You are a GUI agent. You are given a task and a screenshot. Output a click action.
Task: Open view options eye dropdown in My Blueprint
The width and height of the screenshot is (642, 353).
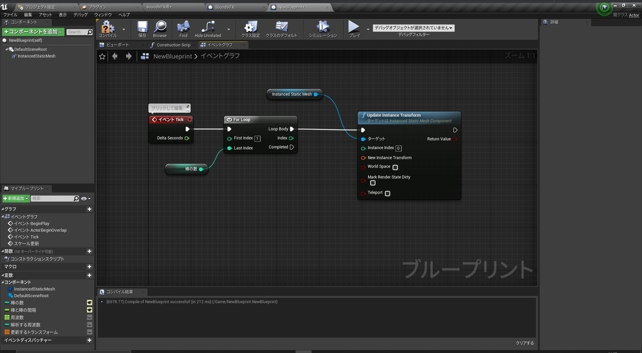(x=86, y=198)
